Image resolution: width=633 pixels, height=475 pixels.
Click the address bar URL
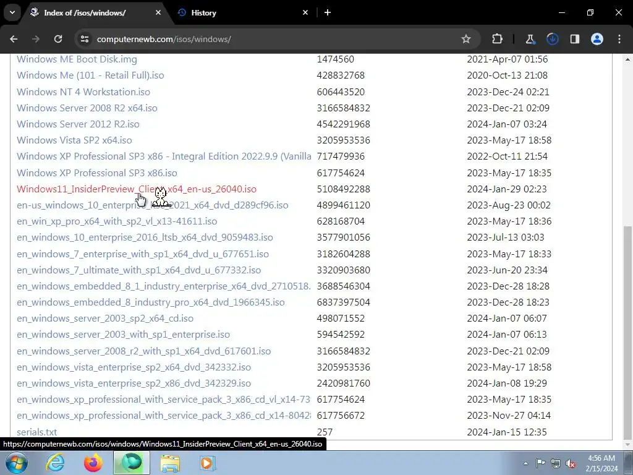164,39
